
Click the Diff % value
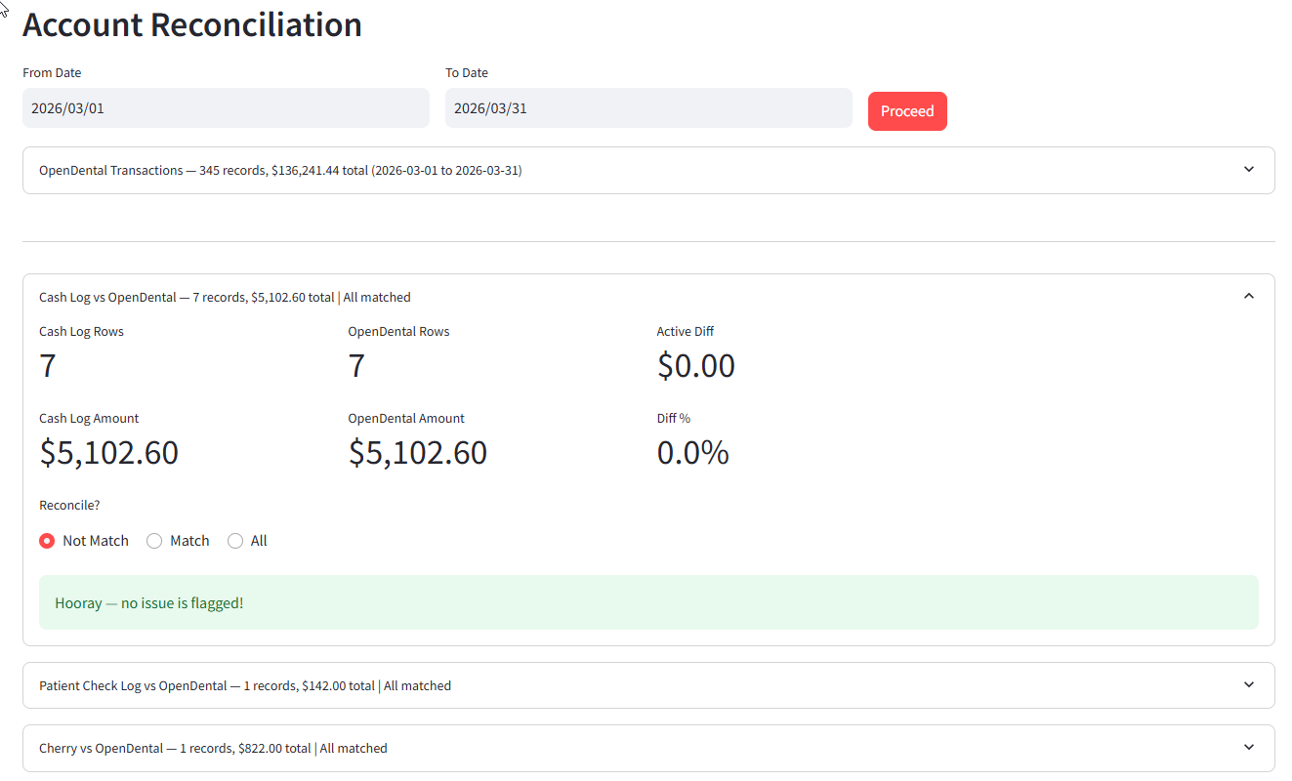pyautogui.click(x=693, y=452)
